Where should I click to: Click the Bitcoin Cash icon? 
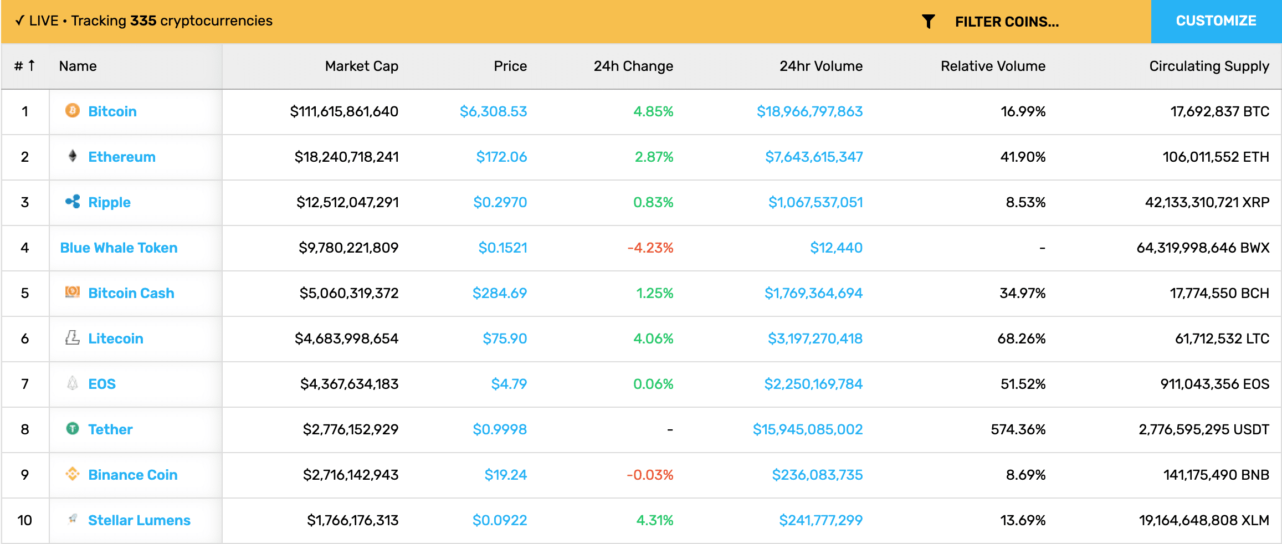point(73,292)
